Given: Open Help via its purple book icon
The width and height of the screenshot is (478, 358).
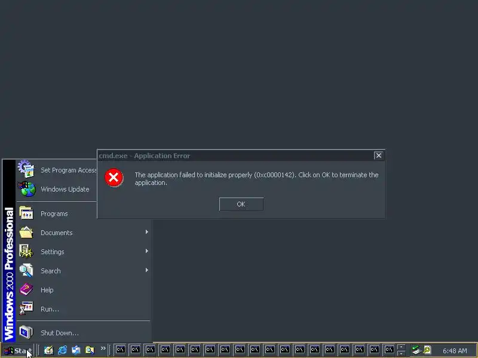Looking at the screenshot, I should coord(26,289).
